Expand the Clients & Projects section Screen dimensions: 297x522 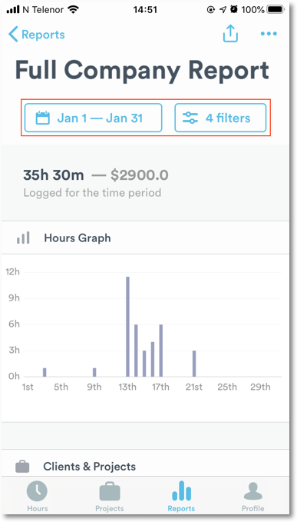point(149,467)
